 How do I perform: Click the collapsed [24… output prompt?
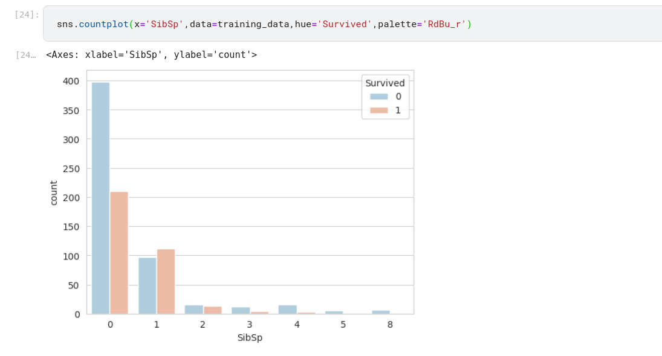pyautogui.click(x=25, y=55)
